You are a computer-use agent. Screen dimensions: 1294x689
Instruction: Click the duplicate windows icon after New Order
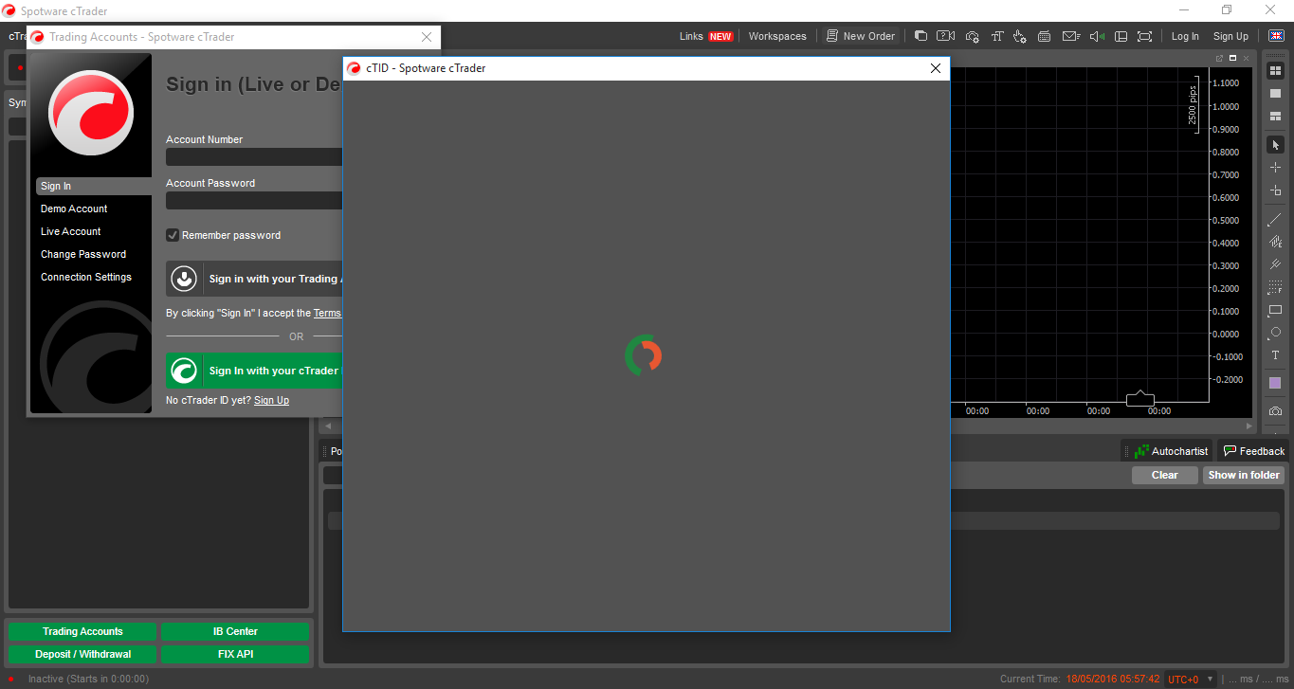[920, 36]
